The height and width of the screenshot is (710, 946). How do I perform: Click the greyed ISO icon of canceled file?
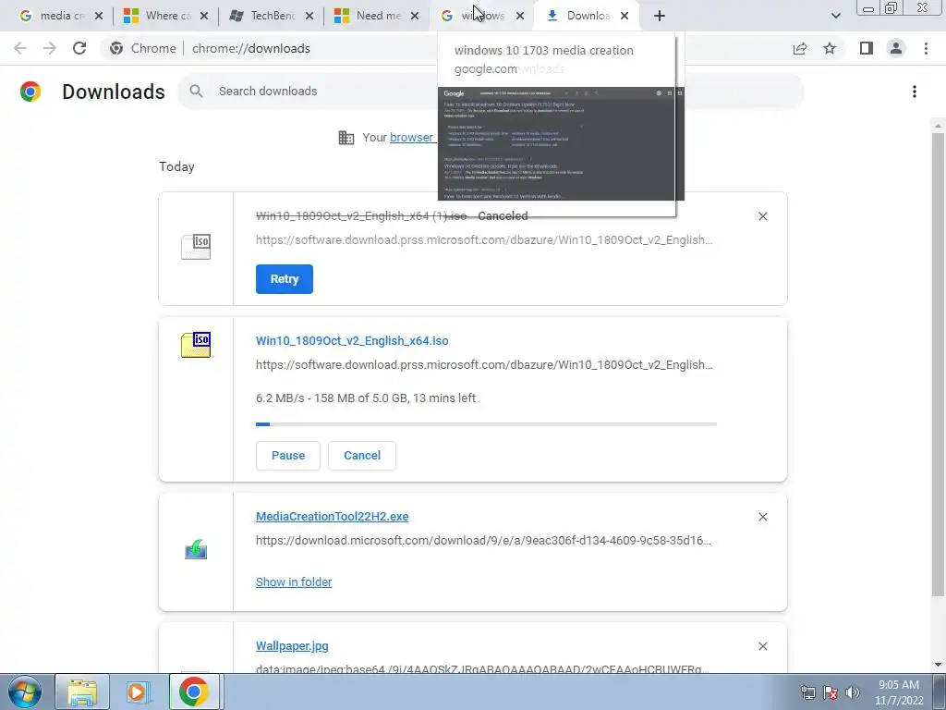tap(196, 247)
